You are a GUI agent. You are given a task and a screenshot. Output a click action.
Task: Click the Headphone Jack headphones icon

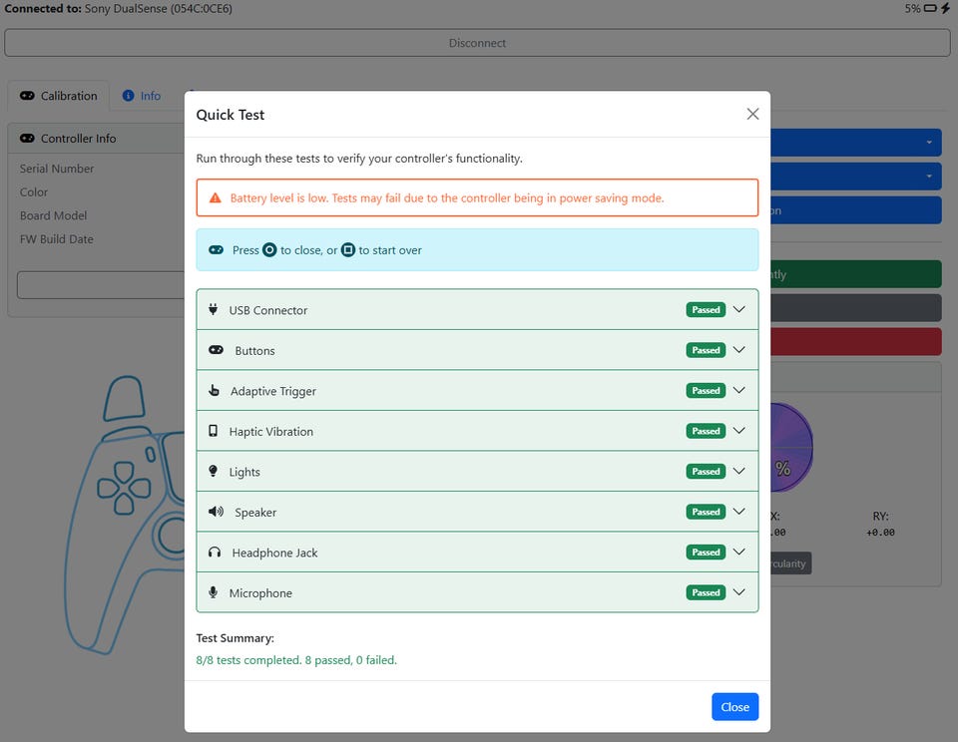pyautogui.click(x=215, y=553)
